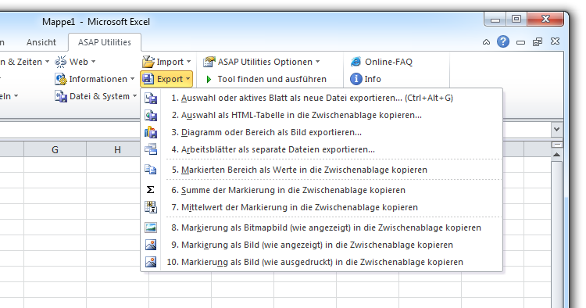
Task: Close the workbook with the ribbon X
Action: click(x=556, y=41)
